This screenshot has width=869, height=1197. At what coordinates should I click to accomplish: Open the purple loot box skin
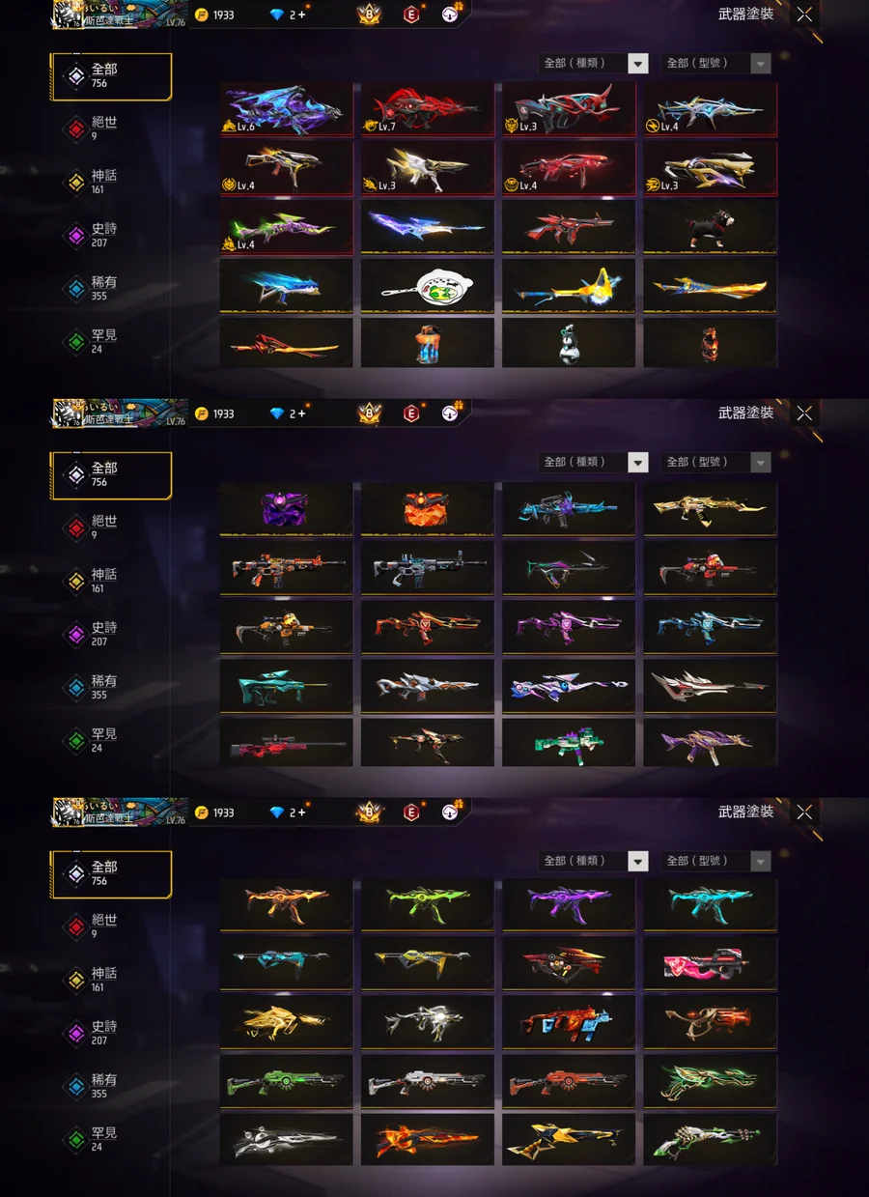coord(286,509)
